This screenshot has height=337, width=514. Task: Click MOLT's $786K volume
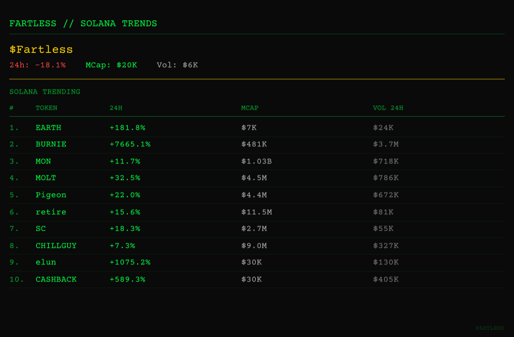click(x=385, y=177)
